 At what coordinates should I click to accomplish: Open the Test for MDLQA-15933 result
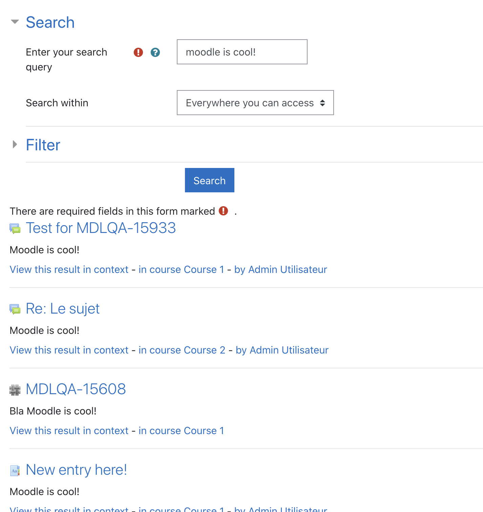tap(101, 228)
